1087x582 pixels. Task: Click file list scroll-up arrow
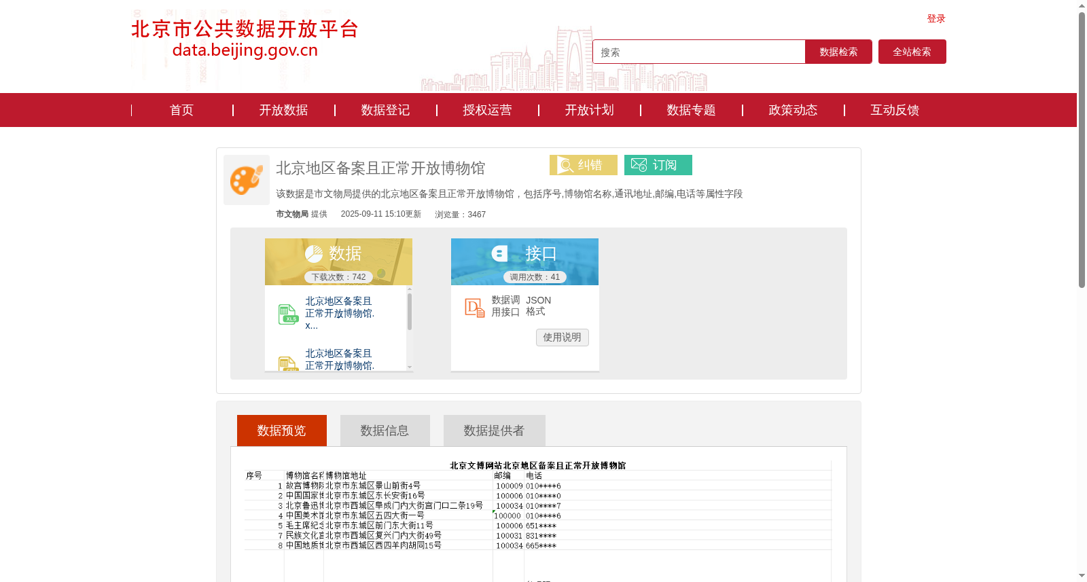[410, 289]
